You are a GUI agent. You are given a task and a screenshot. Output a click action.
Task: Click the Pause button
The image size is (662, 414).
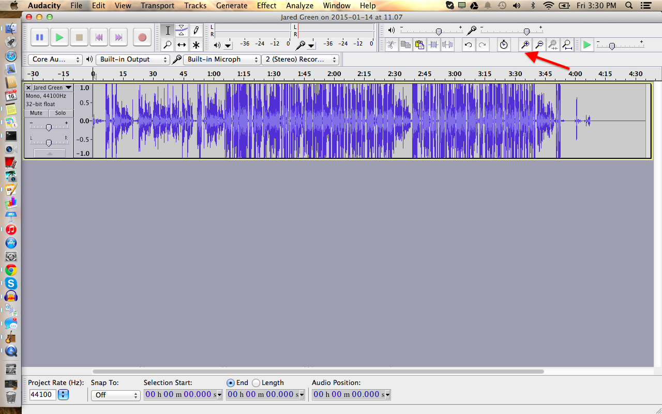pyautogui.click(x=39, y=37)
